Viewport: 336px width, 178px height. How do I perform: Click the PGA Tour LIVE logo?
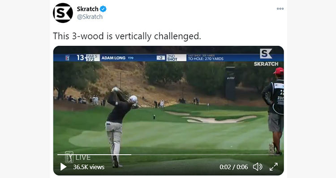78,157
